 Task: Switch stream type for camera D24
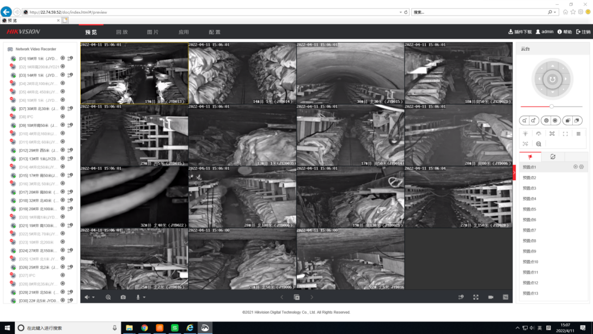click(70, 251)
